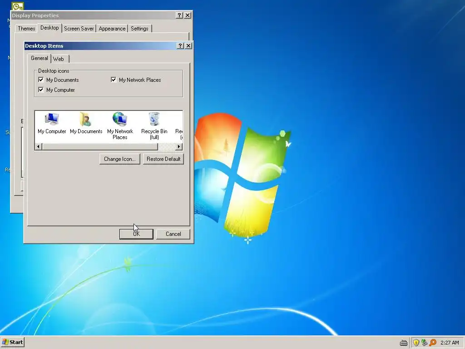This screenshot has height=349, width=465.
Task: Click the on-screen keyboard tray icon
Action: (x=404, y=343)
